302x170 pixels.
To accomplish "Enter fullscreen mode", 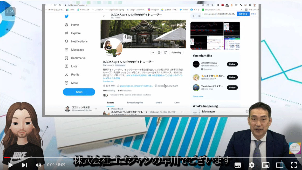I will click(x=294, y=165).
